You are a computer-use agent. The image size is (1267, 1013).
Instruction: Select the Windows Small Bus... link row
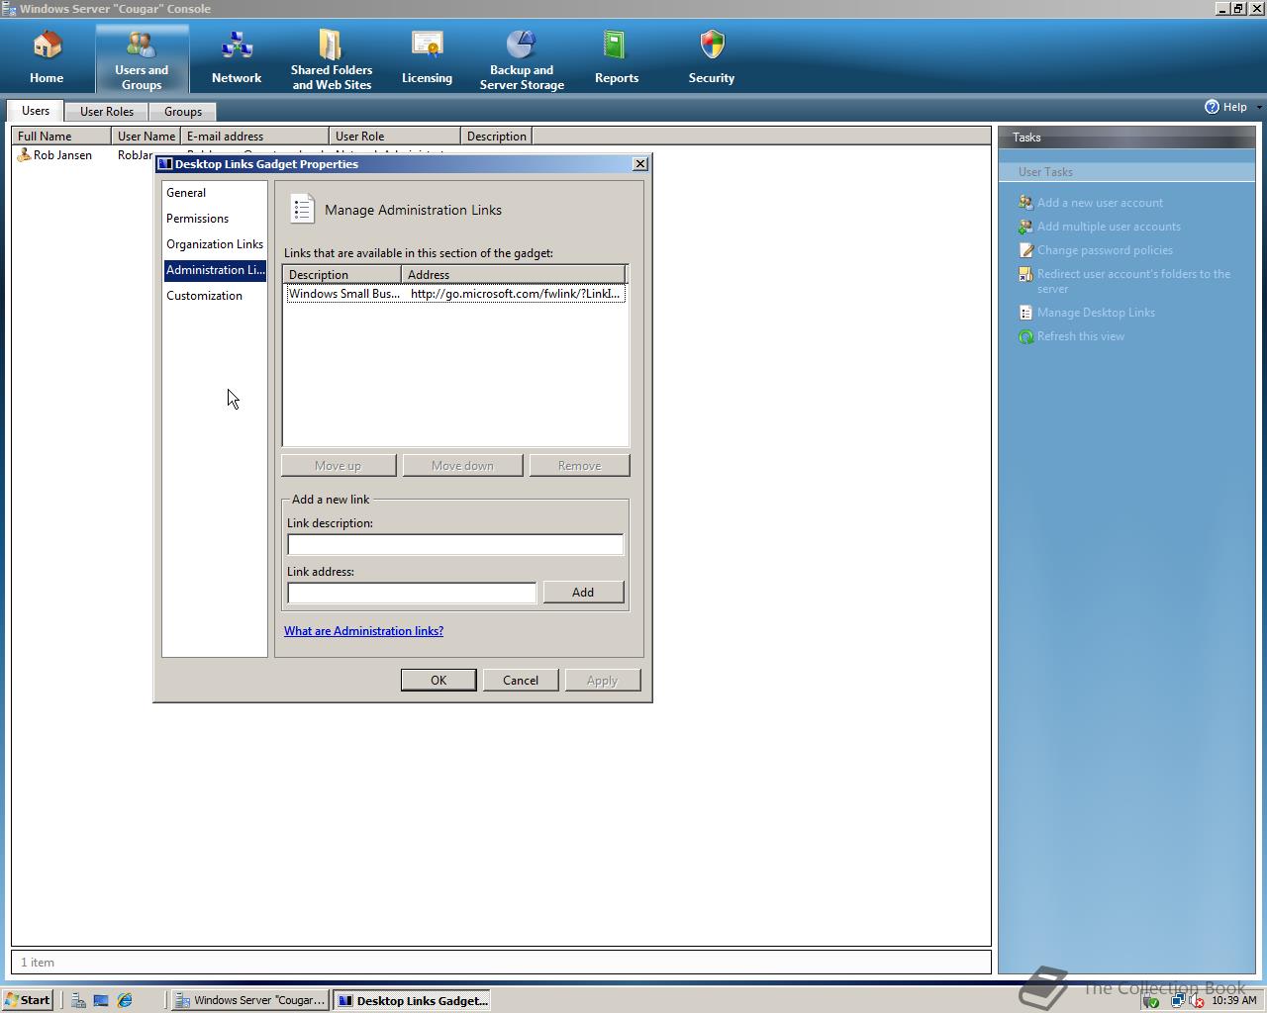pyautogui.click(x=455, y=294)
